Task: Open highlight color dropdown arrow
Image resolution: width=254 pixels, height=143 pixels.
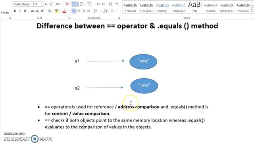Action: [60, 11]
